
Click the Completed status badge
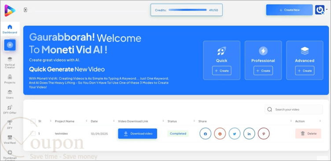point(178,134)
